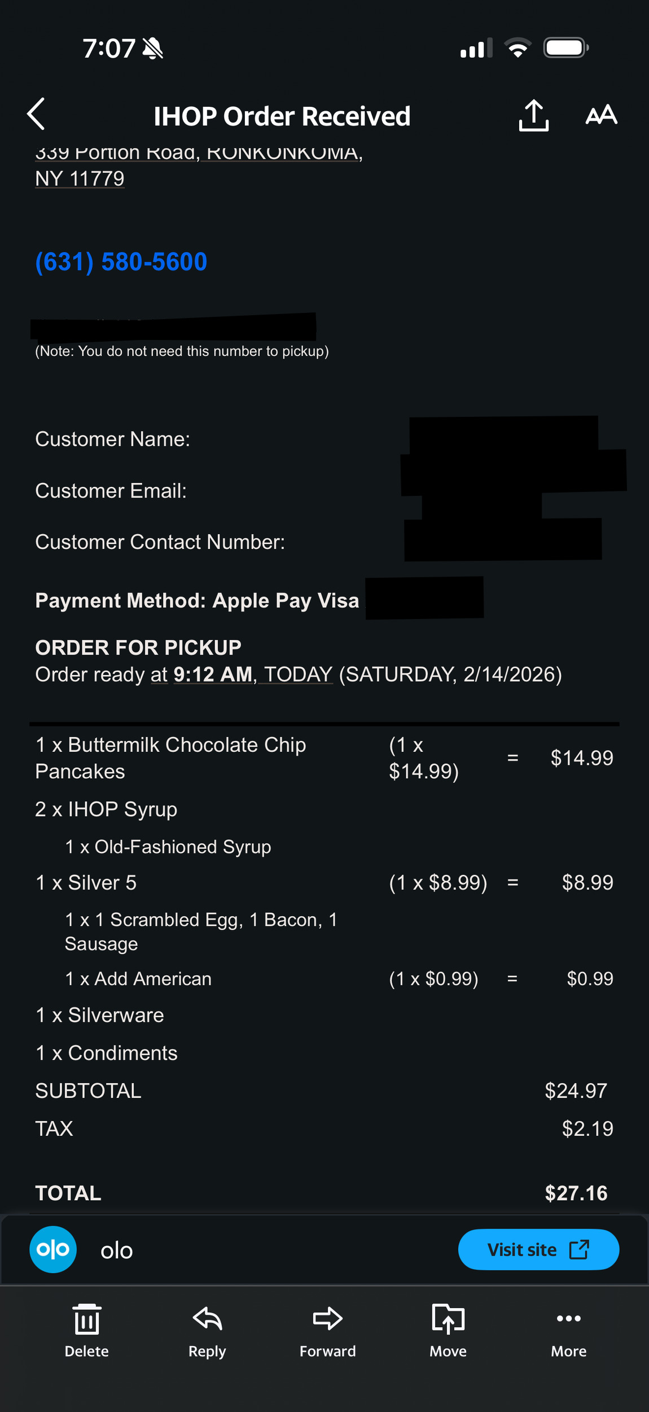The height and width of the screenshot is (1412, 649).
Task: Tap the IHOP Order Received title
Action: (282, 116)
